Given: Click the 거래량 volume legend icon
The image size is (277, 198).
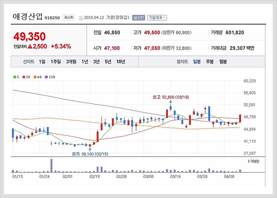Looking at the screenshot, I should coord(249,161).
